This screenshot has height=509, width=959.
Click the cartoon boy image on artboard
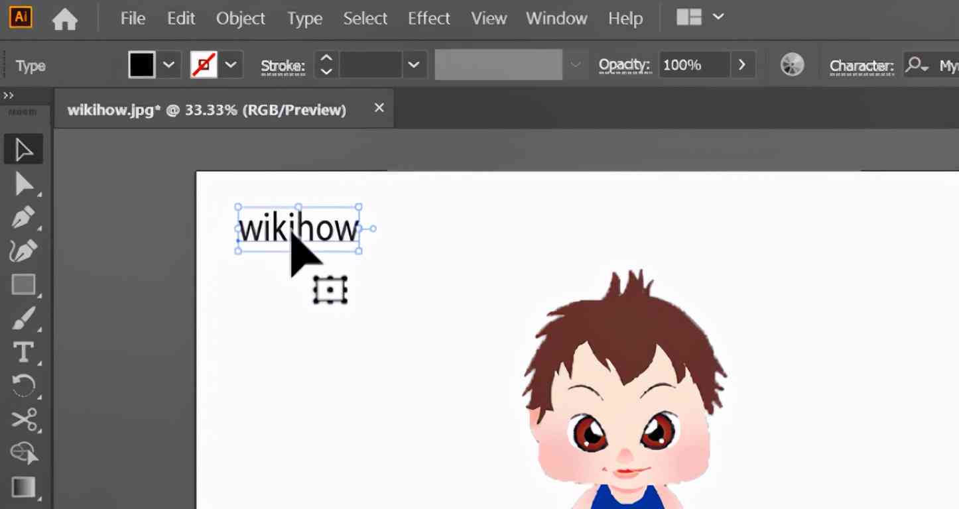point(625,390)
